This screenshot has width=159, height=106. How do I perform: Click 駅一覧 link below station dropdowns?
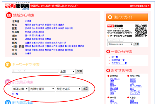[15, 94]
